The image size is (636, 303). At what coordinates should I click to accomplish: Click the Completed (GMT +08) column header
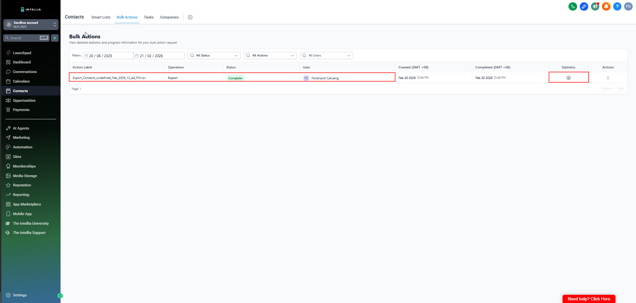click(x=493, y=67)
